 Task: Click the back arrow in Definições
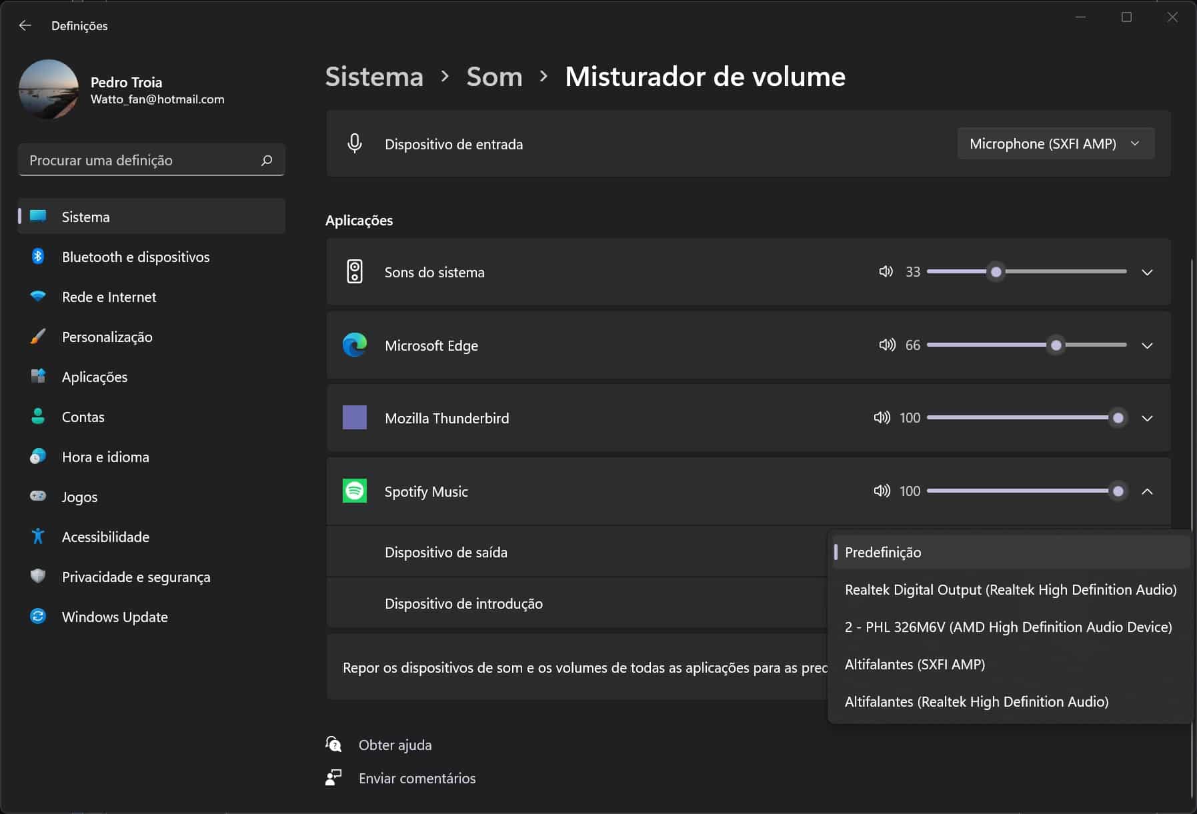click(25, 25)
